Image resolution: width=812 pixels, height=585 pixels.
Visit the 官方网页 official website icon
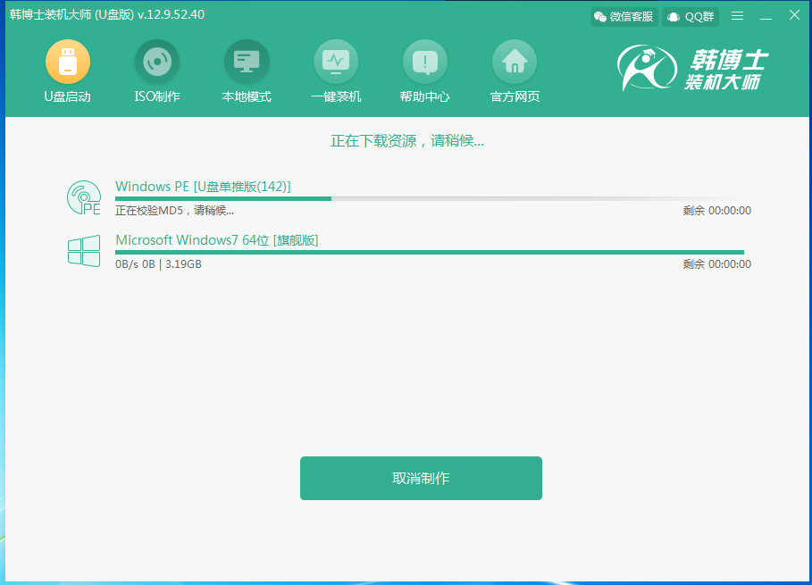coord(515,63)
